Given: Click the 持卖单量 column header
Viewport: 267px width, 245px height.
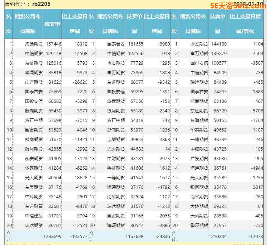Looking at the screenshot, I should (x=218, y=24).
